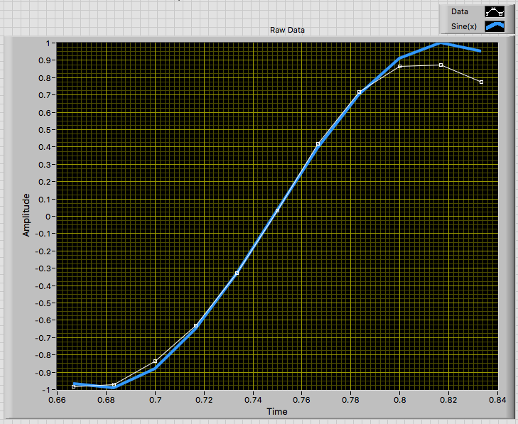The height and width of the screenshot is (424, 518).
Task: Click the Data marker at time 0.7
Action: coord(155,362)
